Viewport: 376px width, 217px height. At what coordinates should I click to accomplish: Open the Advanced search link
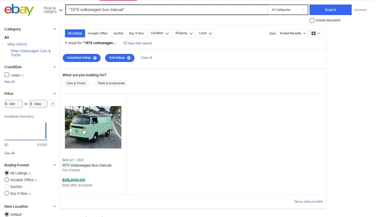360,10
